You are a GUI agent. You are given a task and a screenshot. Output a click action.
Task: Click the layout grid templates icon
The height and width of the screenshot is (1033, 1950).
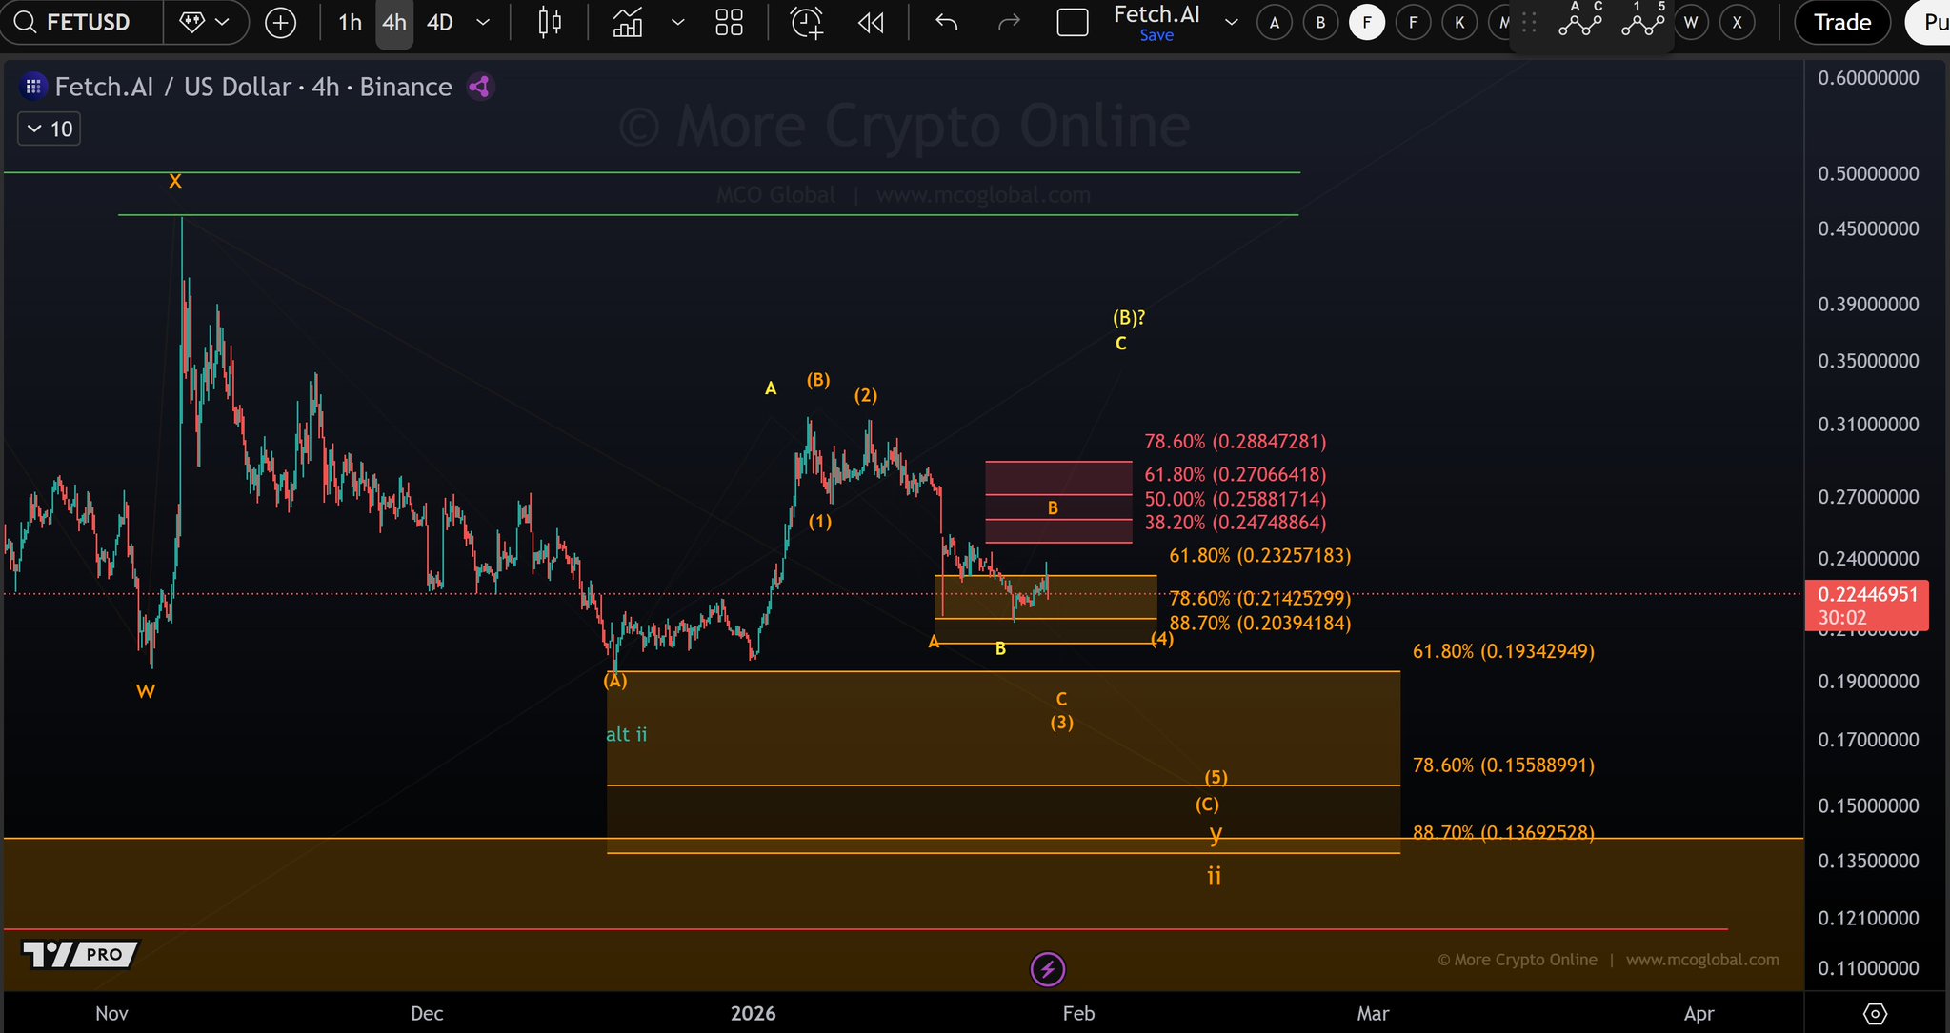(729, 22)
